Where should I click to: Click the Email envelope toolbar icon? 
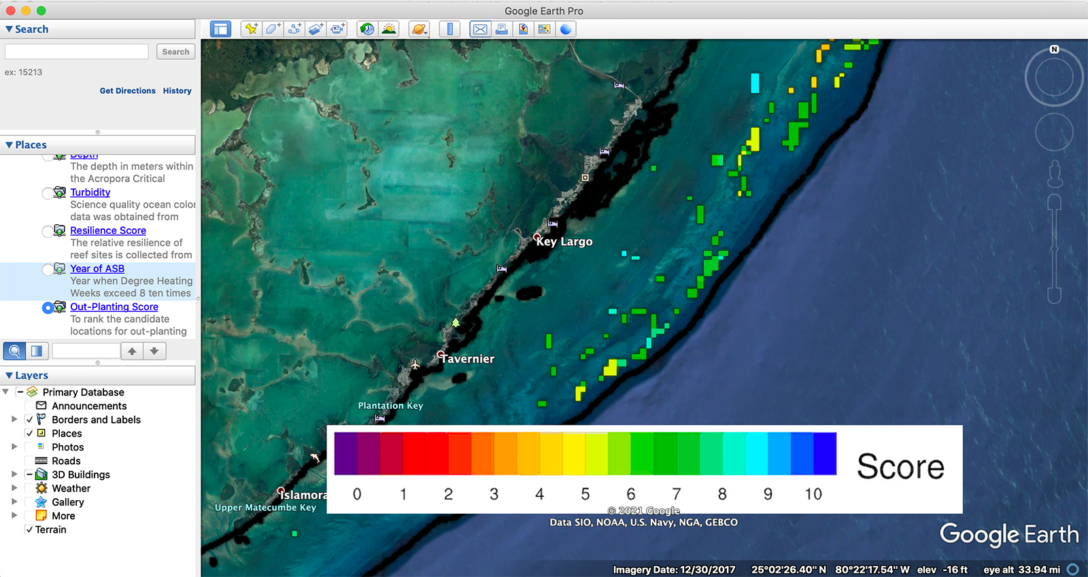[x=480, y=29]
